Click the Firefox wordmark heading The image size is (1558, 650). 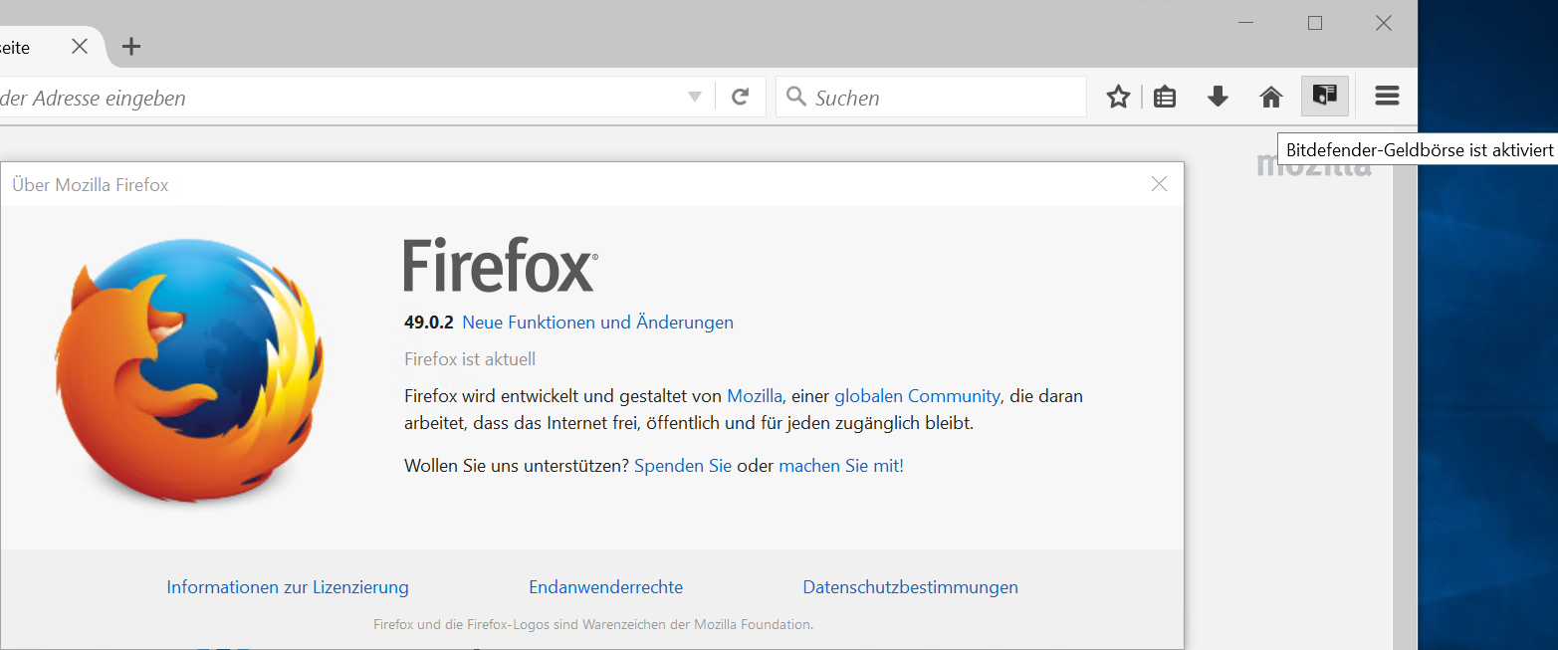(x=501, y=265)
